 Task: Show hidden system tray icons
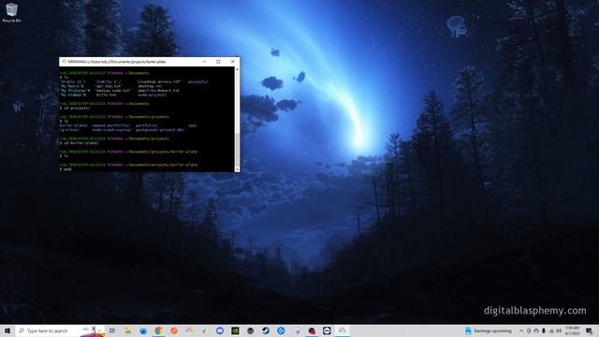tap(521, 330)
